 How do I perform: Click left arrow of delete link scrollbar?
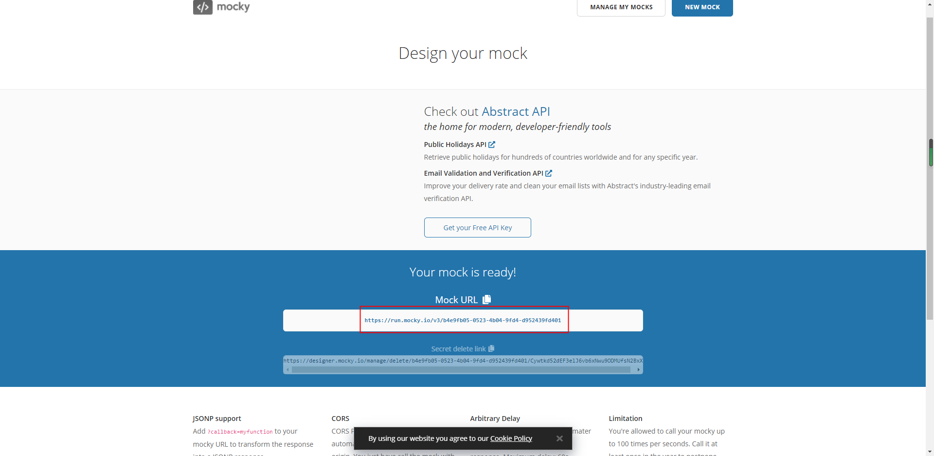tap(287, 370)
